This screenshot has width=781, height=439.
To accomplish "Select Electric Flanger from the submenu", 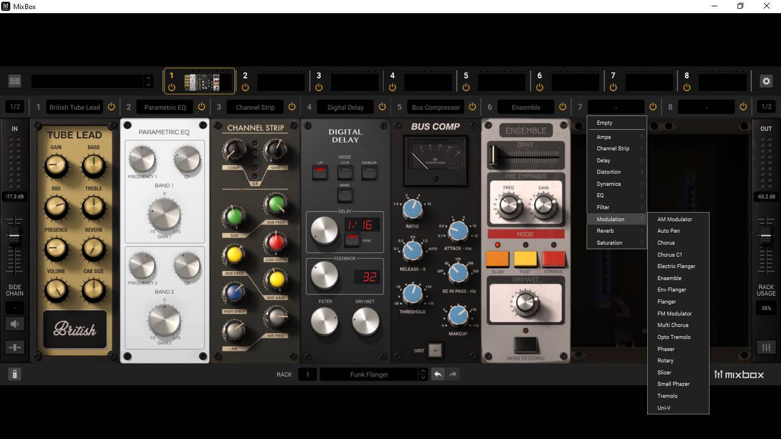I will point(678,266).
